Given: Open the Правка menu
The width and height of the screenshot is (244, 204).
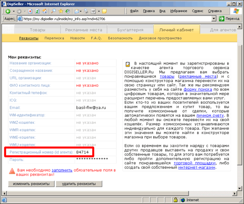Looking at the screenshot, I should (x=149, y=11).
